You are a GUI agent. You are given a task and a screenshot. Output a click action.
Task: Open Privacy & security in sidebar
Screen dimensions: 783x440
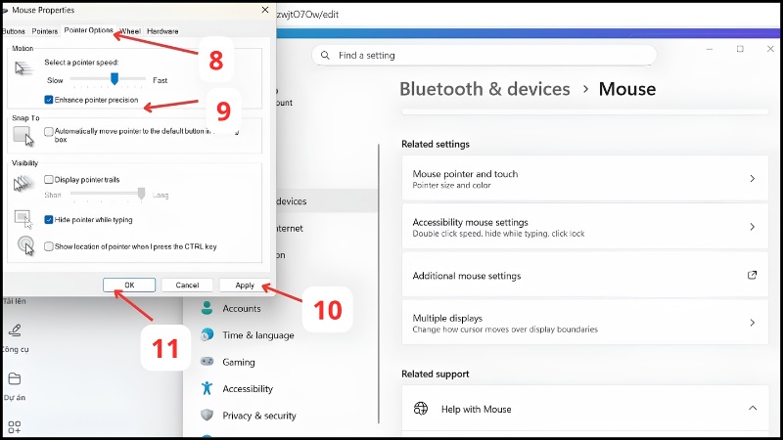pos(259,416)
